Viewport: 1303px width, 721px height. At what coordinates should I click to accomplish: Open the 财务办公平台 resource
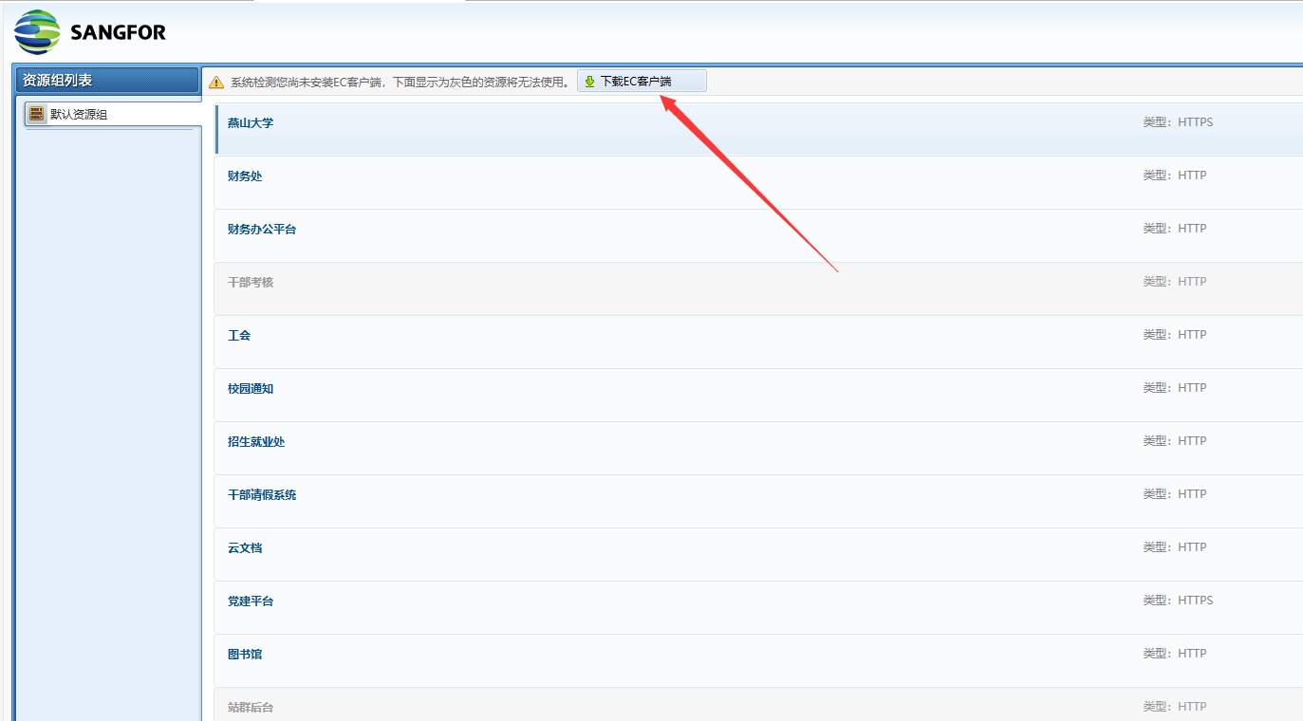[262, 230]
